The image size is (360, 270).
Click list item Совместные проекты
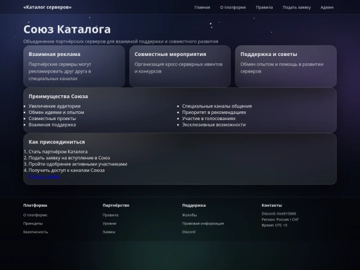tap(52, 119)
